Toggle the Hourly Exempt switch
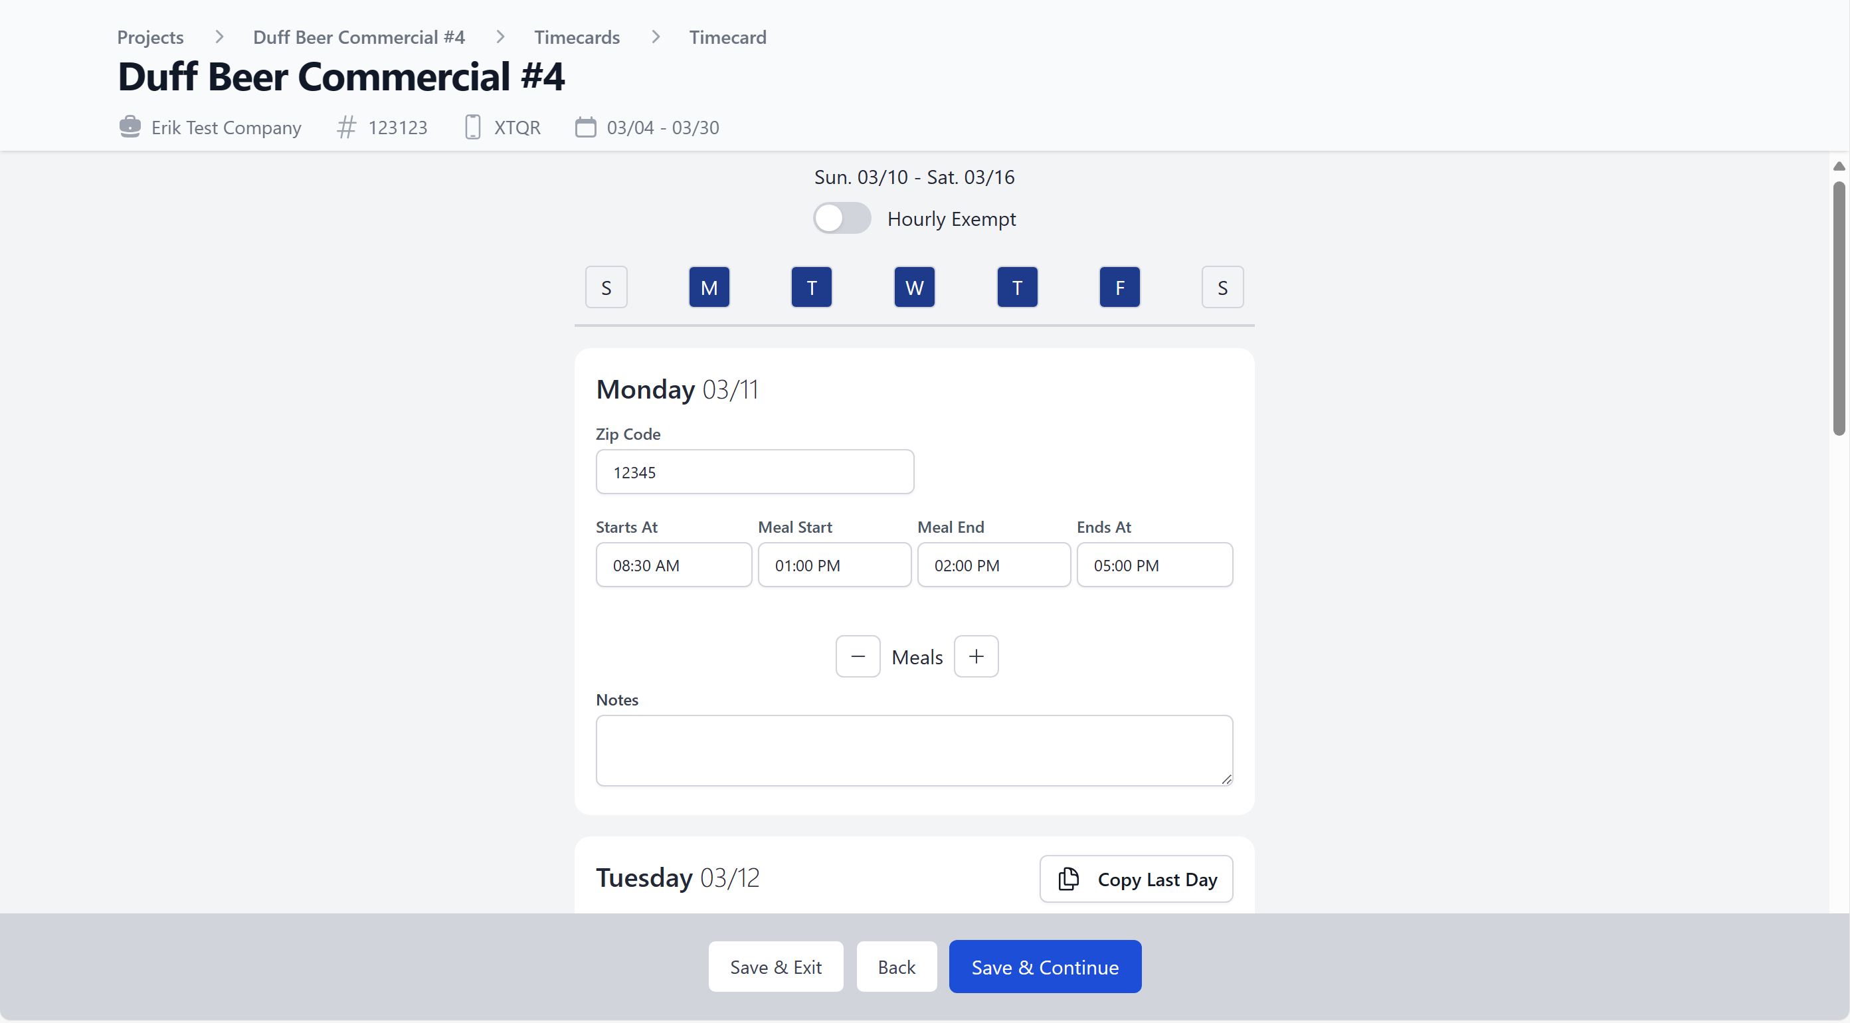Screen dimensions: 1850x1023 [842, 218]
